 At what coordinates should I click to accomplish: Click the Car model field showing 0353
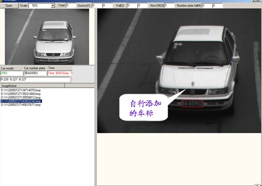tap(12, 73)
